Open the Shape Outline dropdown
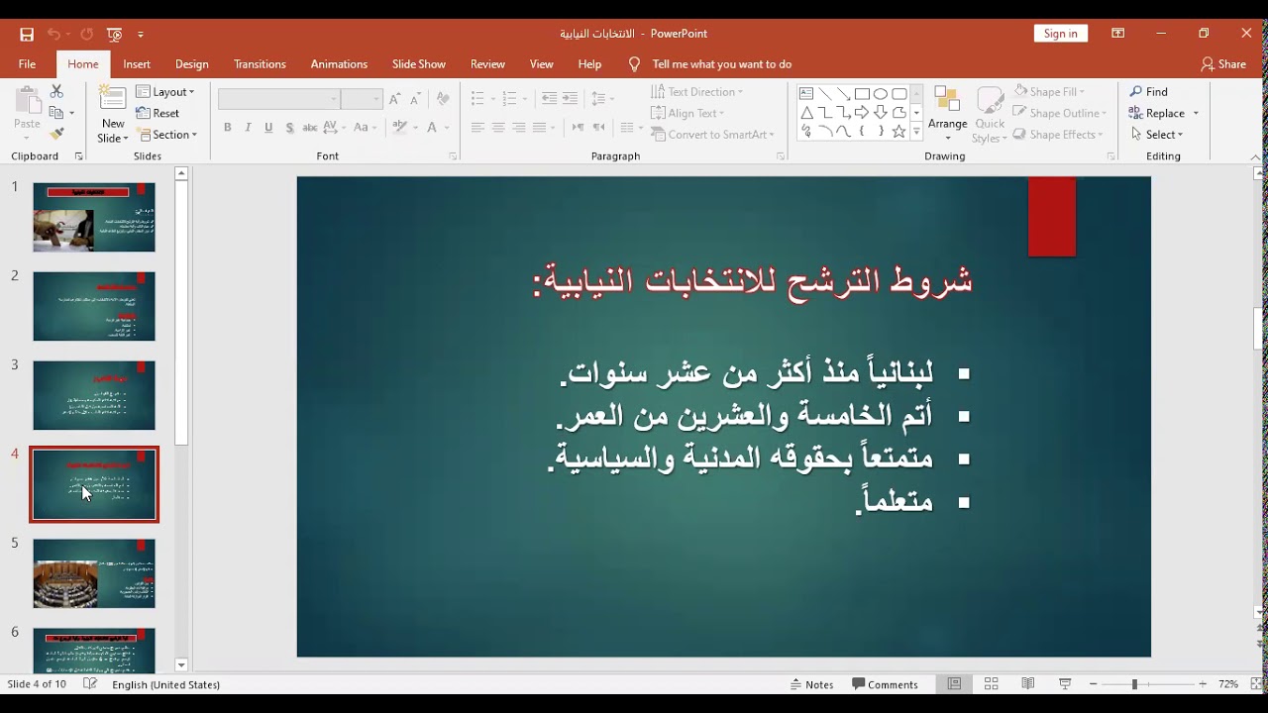This screenshot has height=713, width=1268. coord(1058,113)
